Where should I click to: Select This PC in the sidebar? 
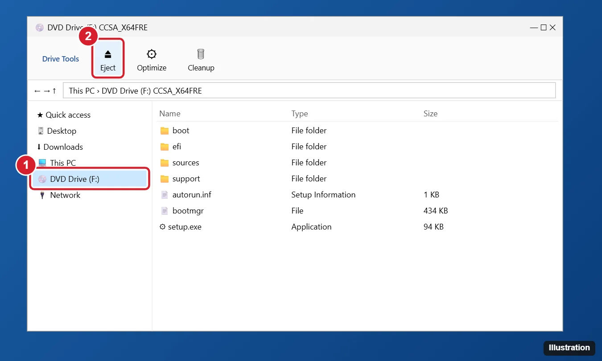click(x=57, y=163)
